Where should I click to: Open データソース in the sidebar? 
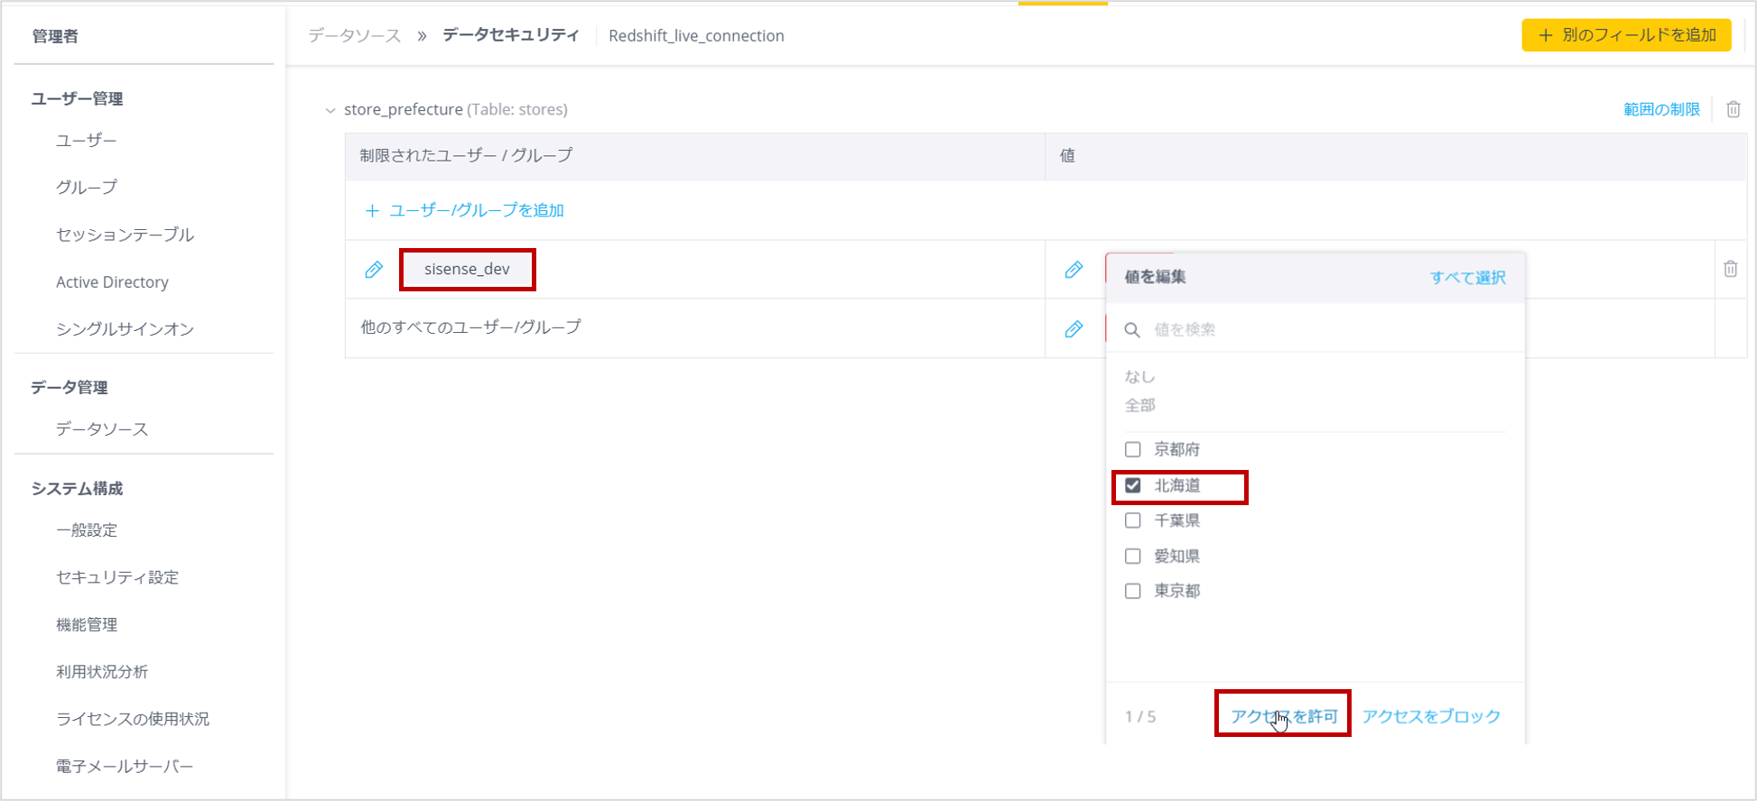pyautogui.click(x=101, y=429)
